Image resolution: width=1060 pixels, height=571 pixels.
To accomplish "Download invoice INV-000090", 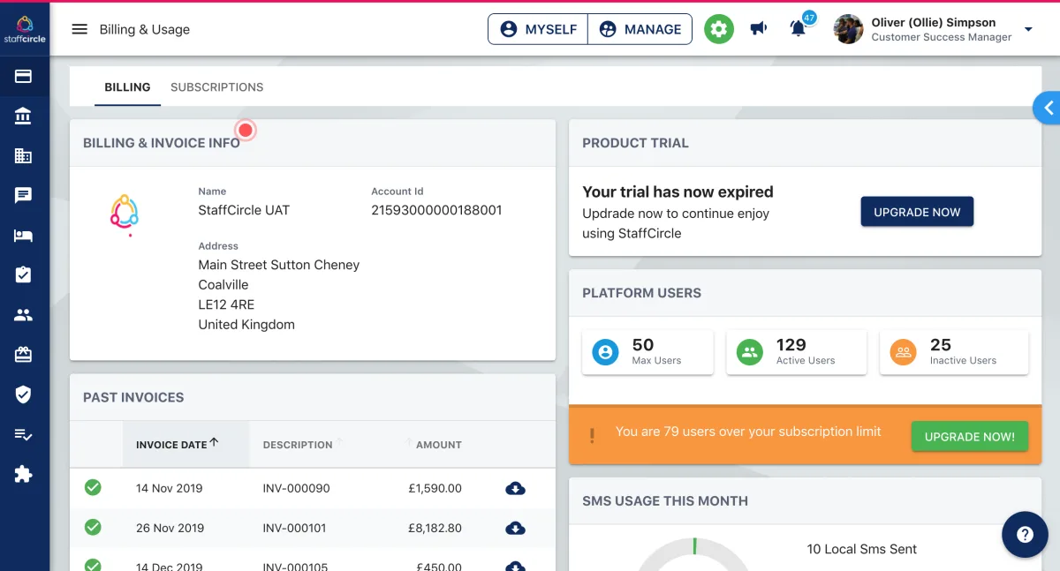I will pos(516,488).
